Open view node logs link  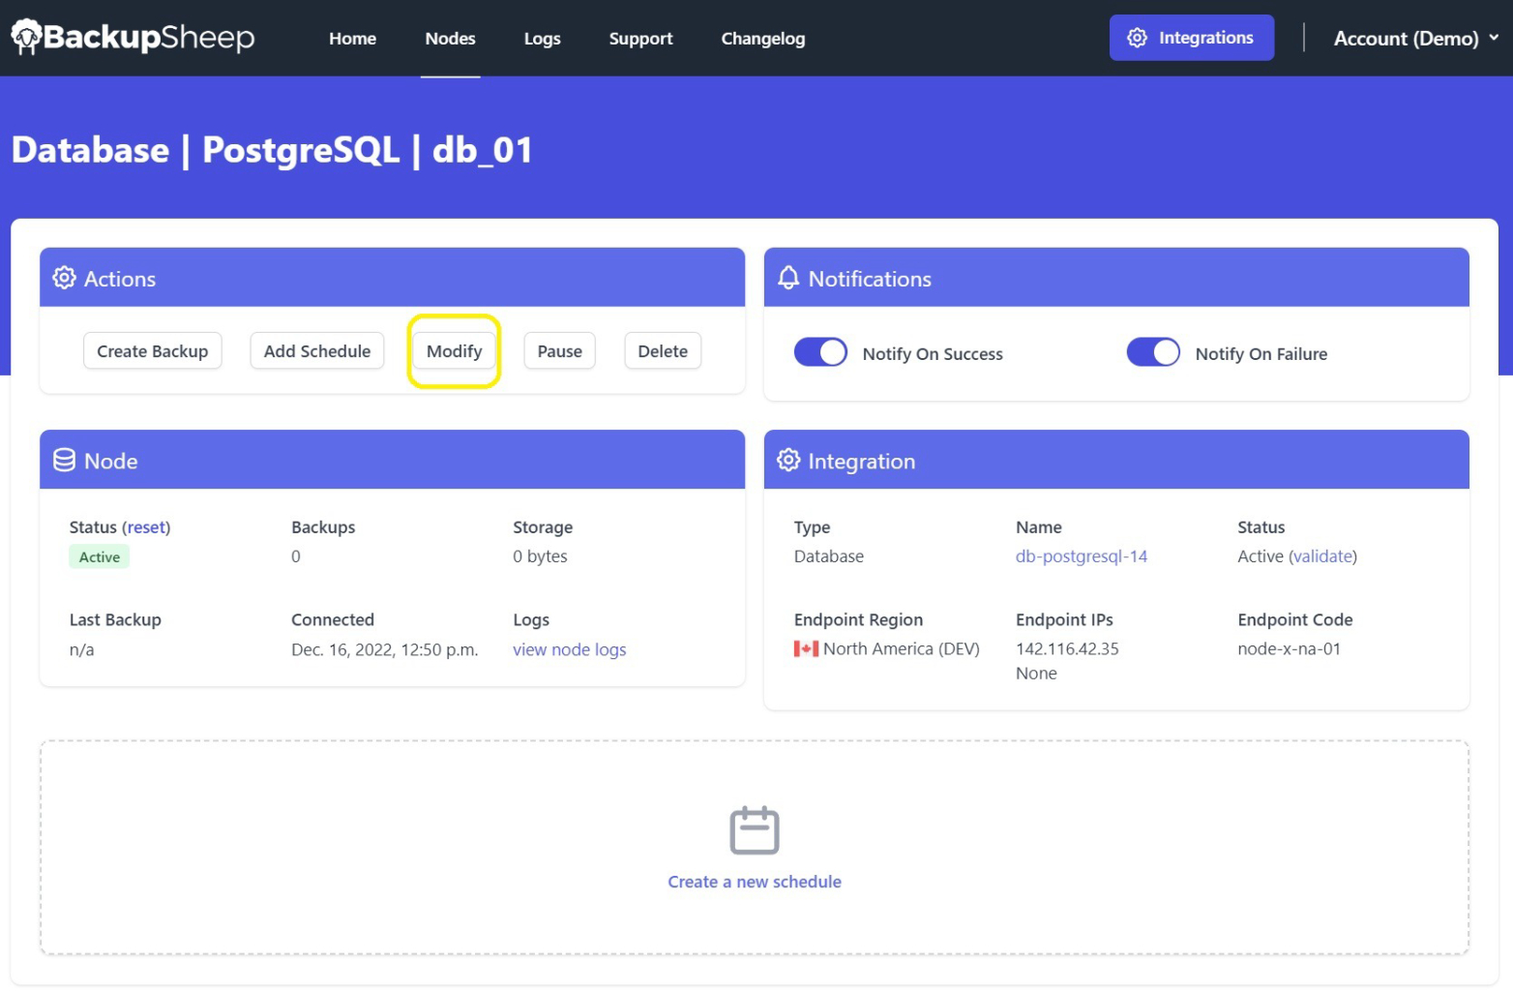[x=569, y=649]
